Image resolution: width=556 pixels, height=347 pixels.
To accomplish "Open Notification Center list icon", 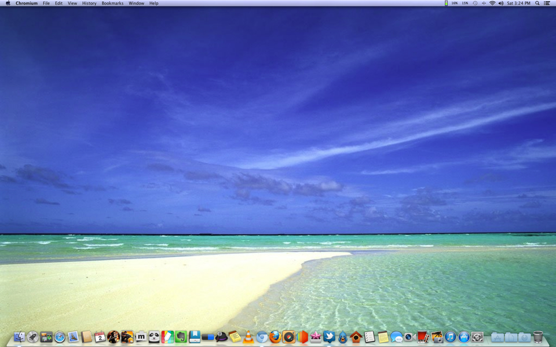I will click(x=547, y=3).
